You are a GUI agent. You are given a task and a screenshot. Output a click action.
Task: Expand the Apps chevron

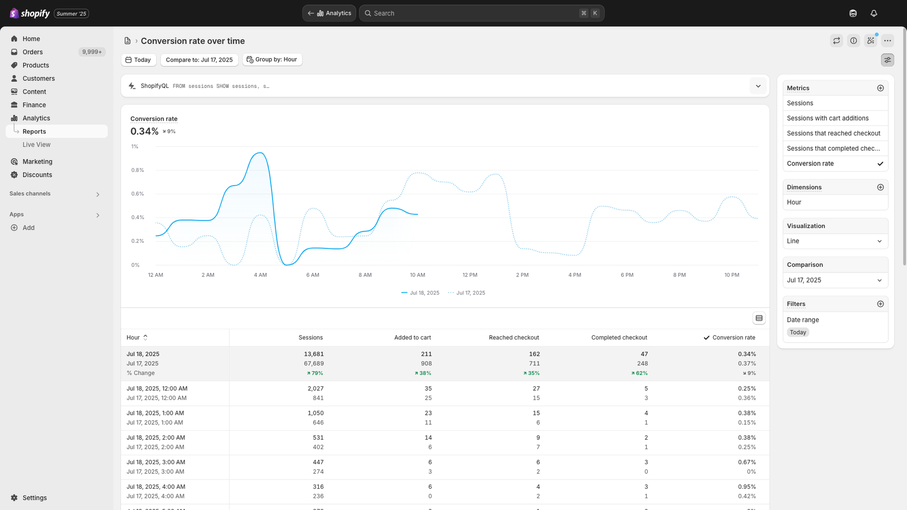click(x=98, y=215)
